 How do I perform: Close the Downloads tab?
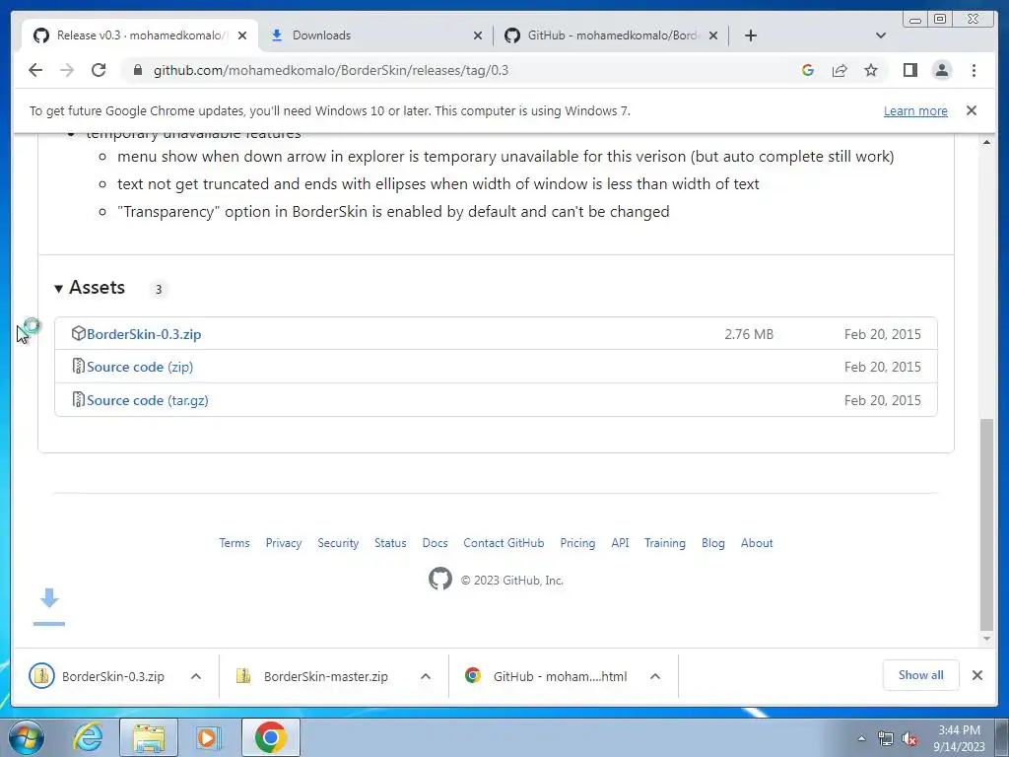click(x=478, y=35)
